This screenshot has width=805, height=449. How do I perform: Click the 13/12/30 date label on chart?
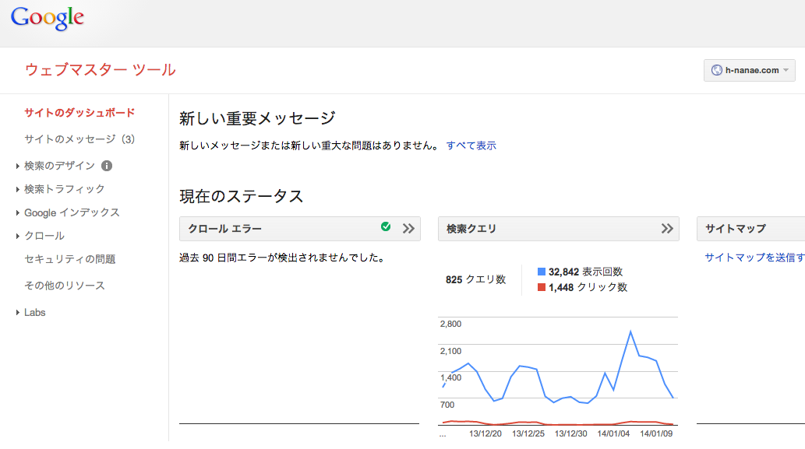(570, 433)
